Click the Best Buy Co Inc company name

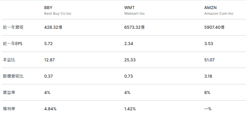click(58, 13)
